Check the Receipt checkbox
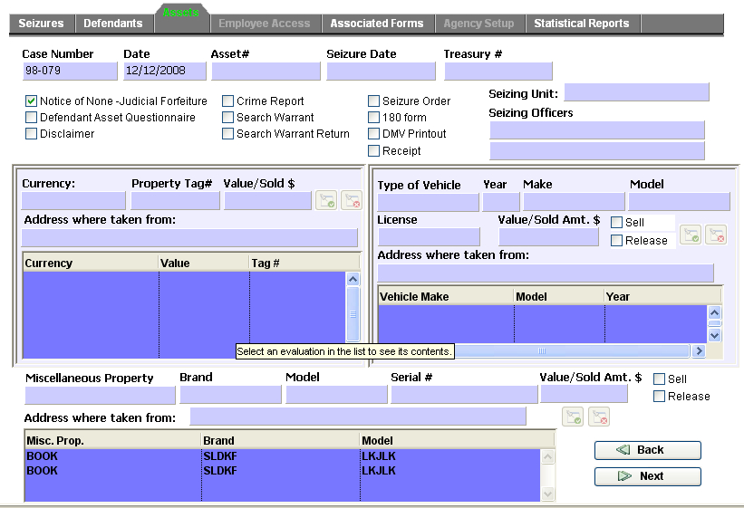Screen dimensions: 744x508 point(374,151)
